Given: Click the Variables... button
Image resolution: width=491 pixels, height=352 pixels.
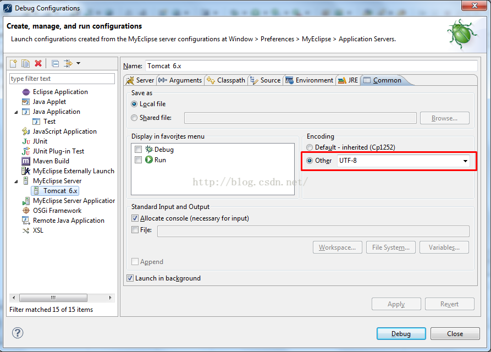Looking at the screenshot, I should tap(444, 248).
